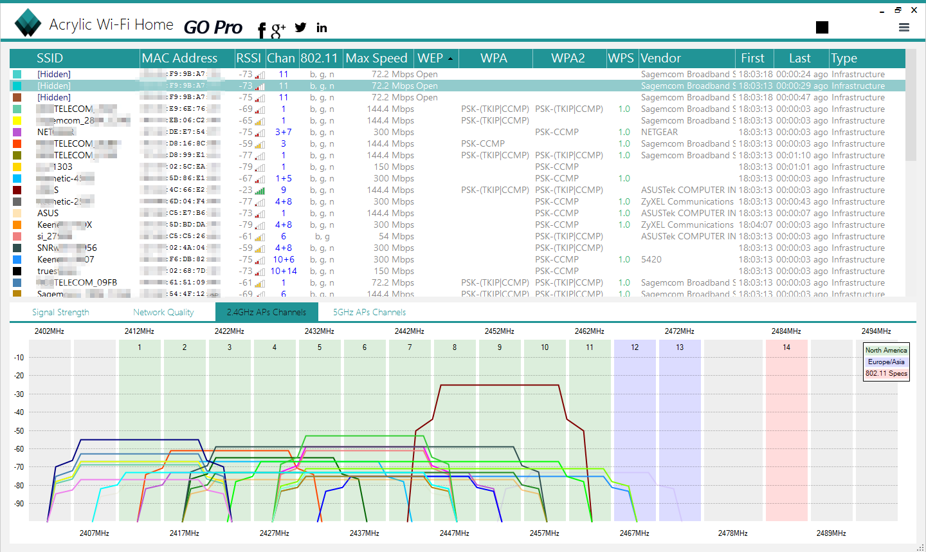Click the GO Pro upgrade link
This screenshot has height=552, width=926.
click(x=213, y=27)
